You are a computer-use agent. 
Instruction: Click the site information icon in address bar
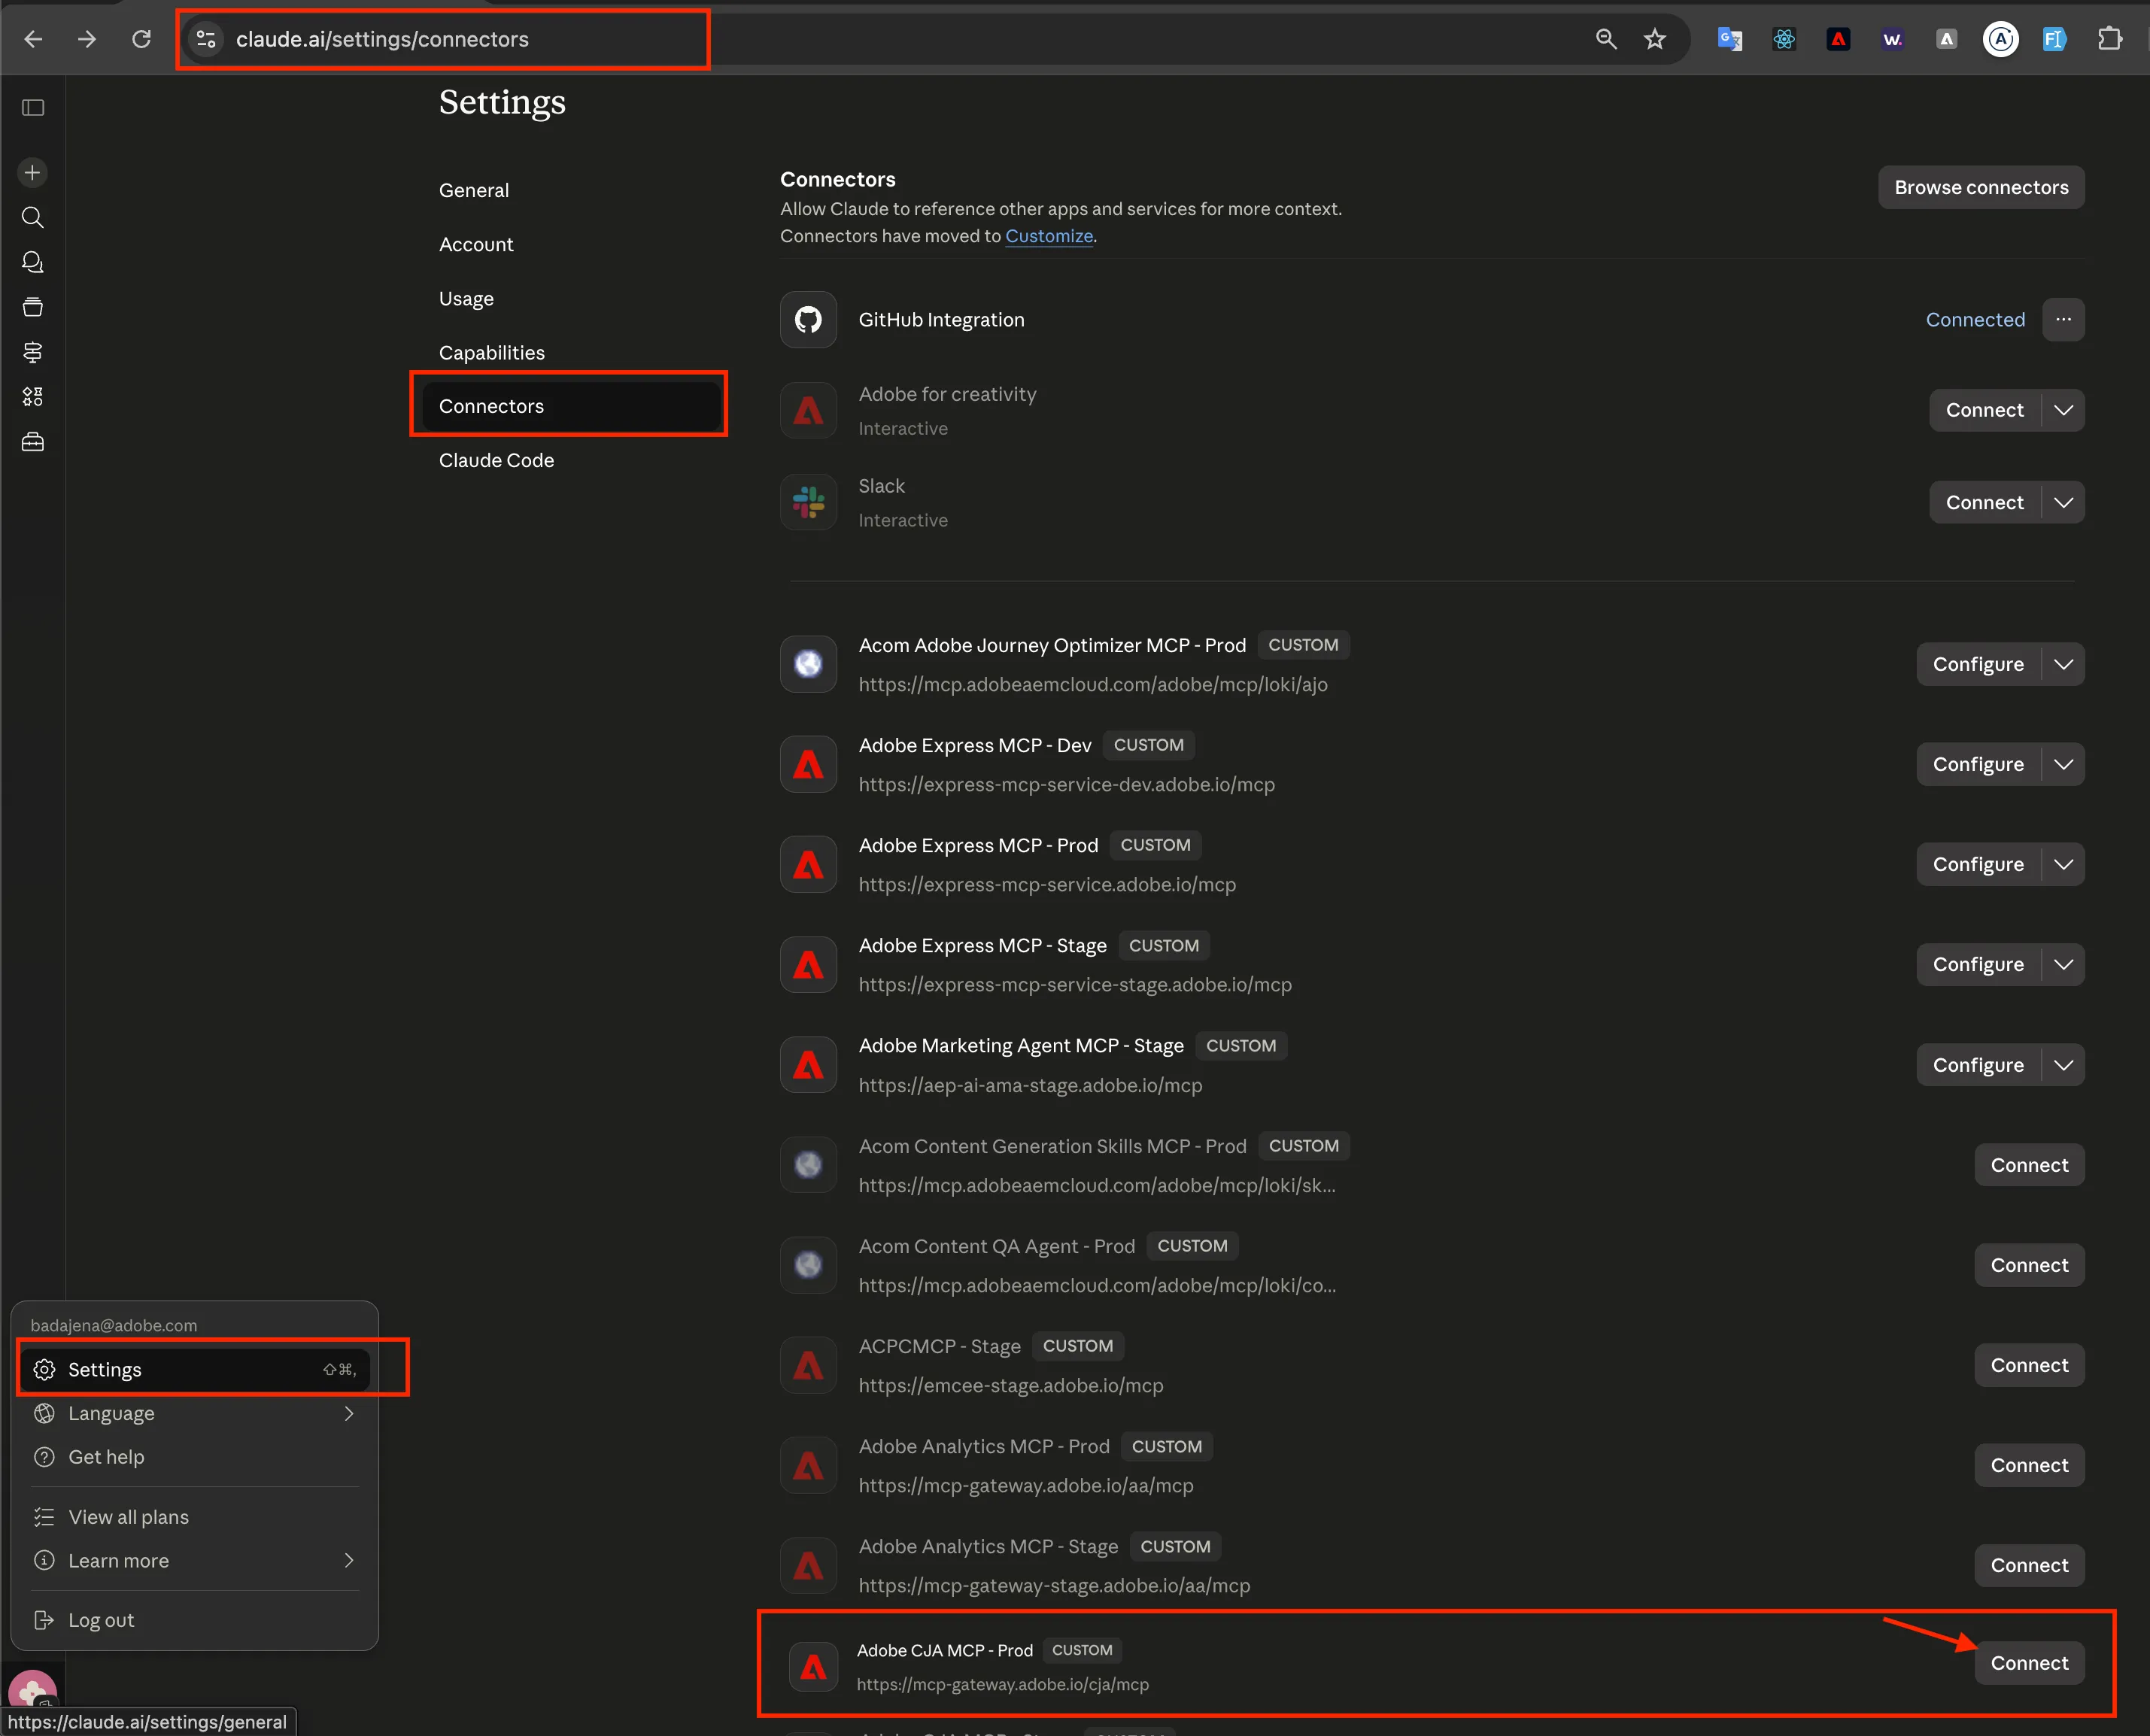click(206, 39)
